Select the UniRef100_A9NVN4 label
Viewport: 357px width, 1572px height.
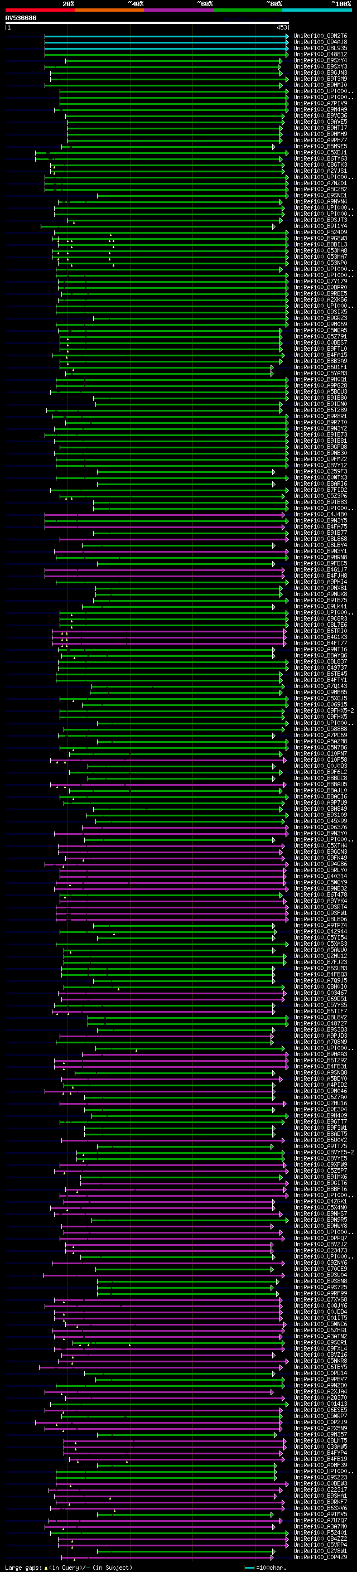pos(320,201)
